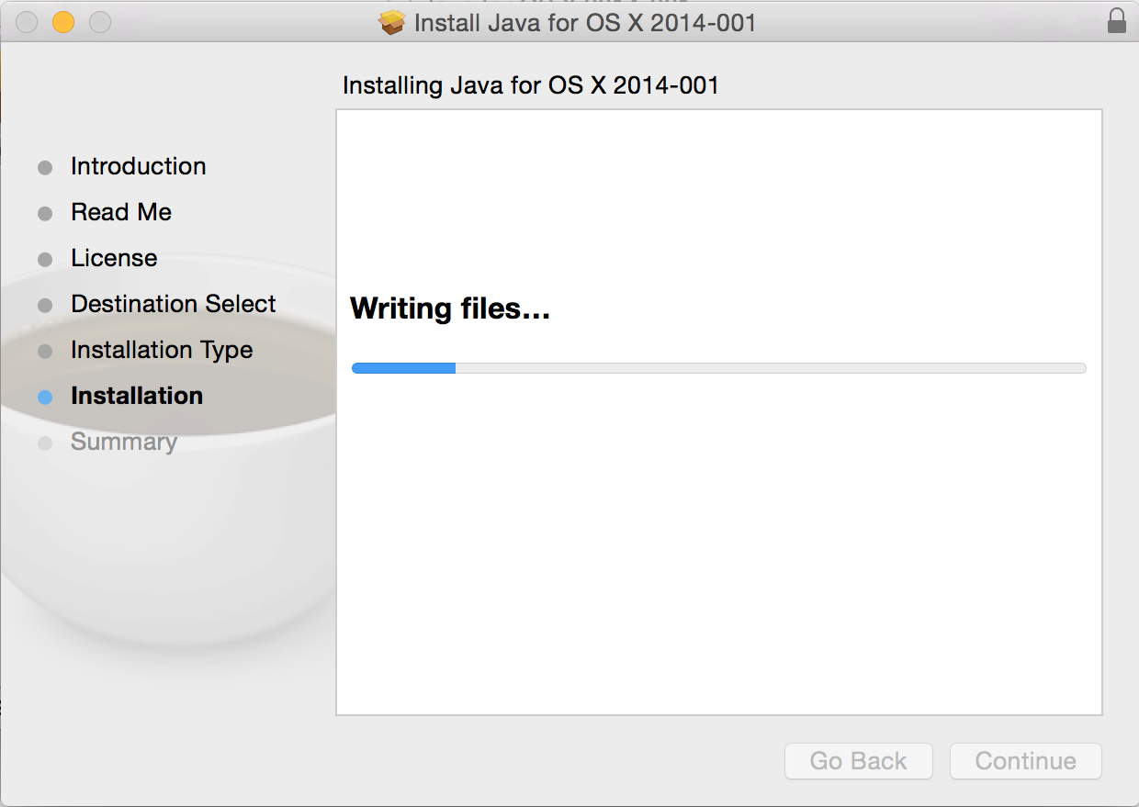
Task: Click the faded bullet beside Summary
Action: tap(45, 443)
